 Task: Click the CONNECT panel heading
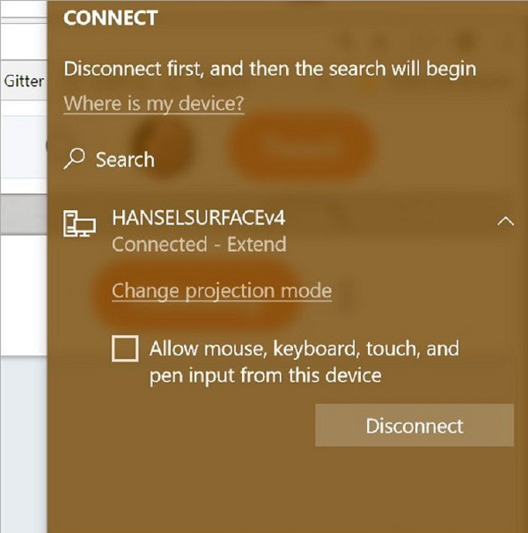(111, 19)
